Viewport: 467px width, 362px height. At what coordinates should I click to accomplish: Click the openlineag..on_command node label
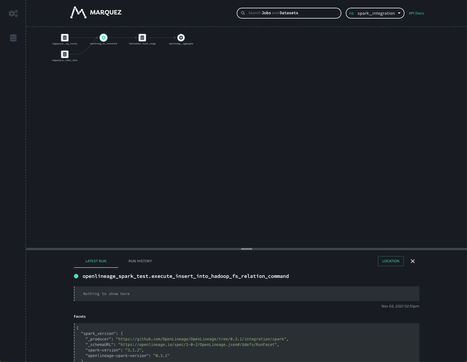[x=104, y=44]
